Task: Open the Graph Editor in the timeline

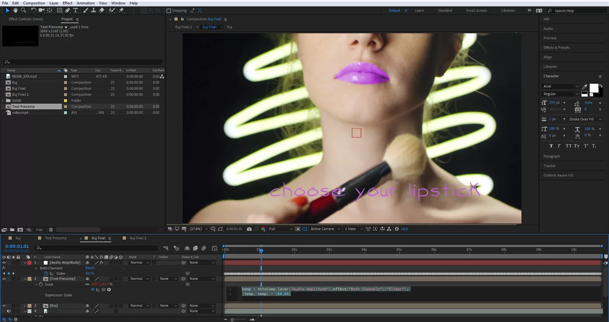Action: [x=214, y=248]
